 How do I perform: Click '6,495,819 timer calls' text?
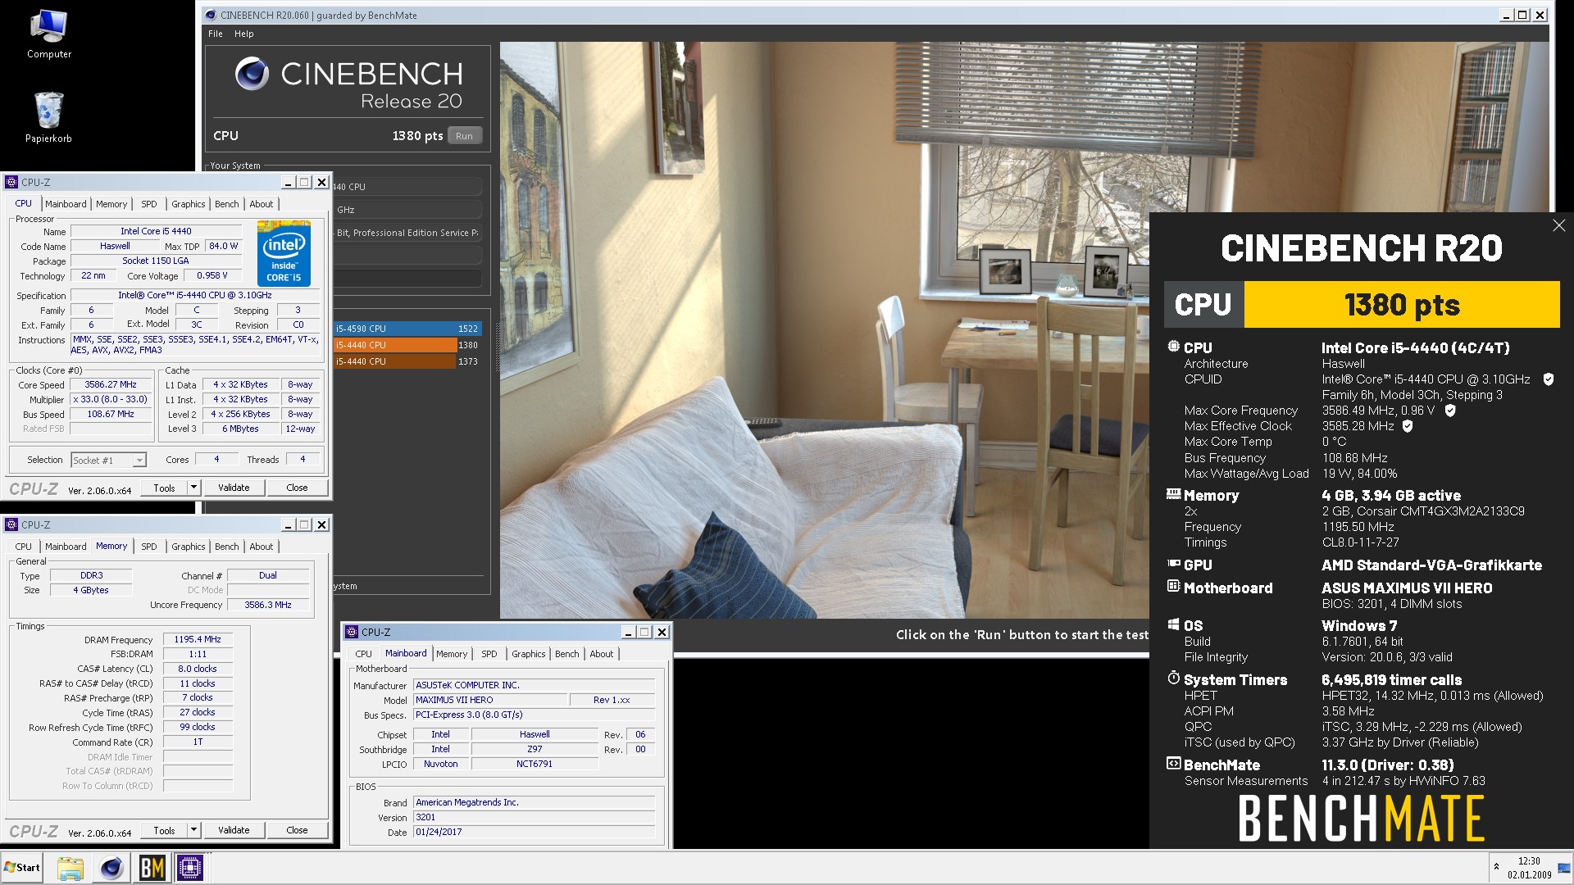(x=1391, y=679)
